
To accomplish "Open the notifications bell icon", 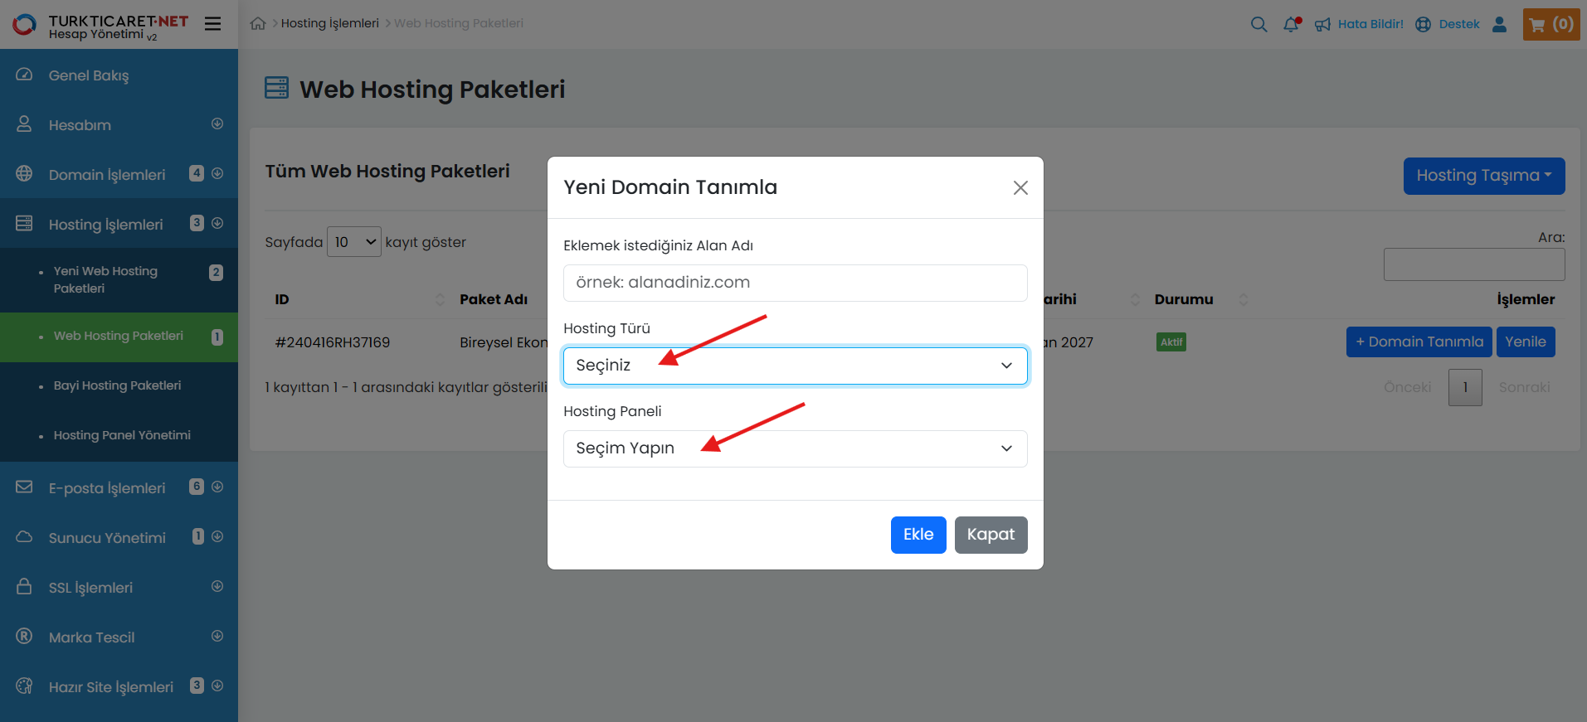I will [1291, 24].
